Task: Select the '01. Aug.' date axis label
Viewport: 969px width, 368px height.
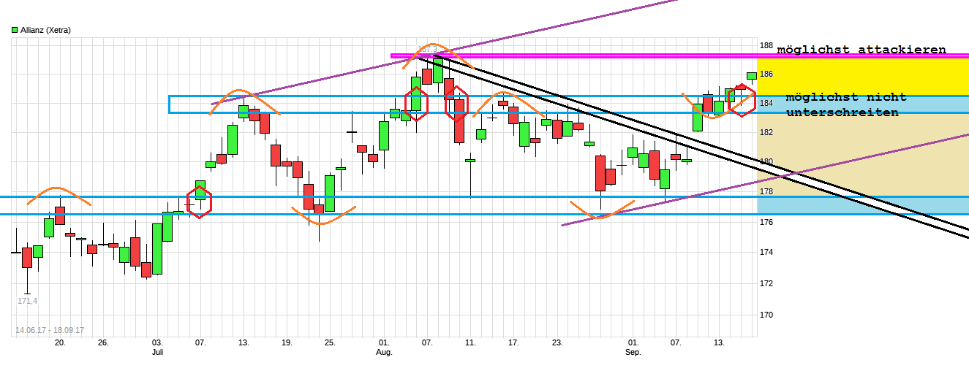Action: (384, 347)
